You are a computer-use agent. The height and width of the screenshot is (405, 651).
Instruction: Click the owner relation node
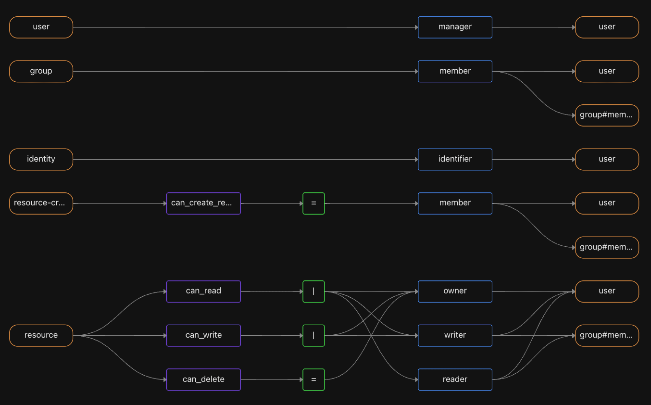click(x=455, y=291)
